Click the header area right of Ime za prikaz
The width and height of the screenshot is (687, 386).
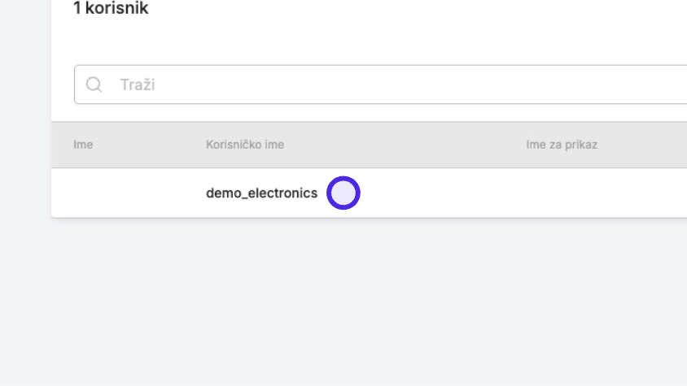click(642, 145)
